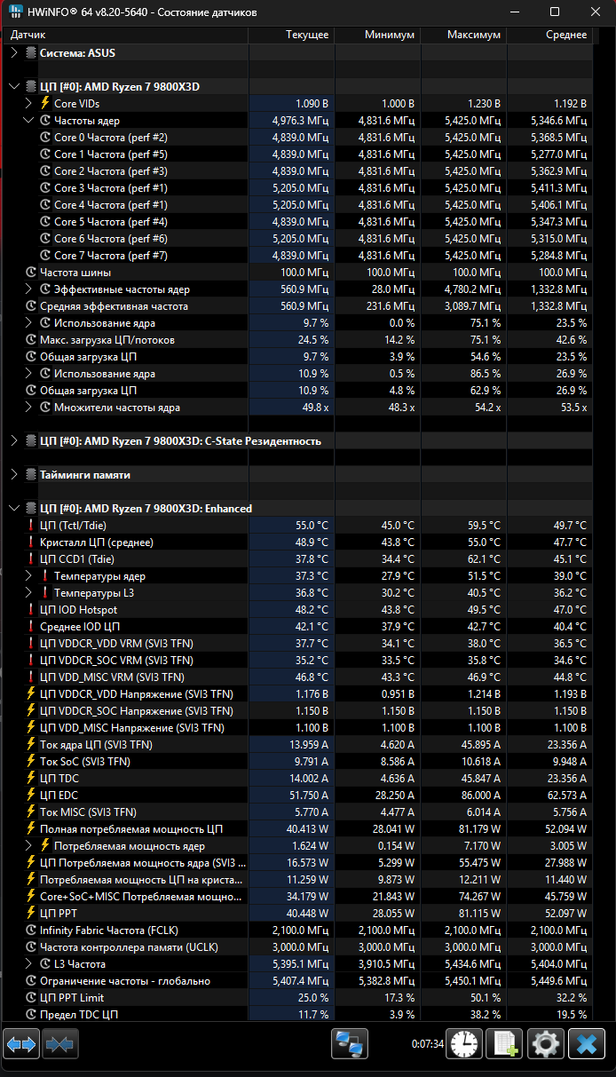Click the 0:07:34 elapsed timer

pos(427,1044)
